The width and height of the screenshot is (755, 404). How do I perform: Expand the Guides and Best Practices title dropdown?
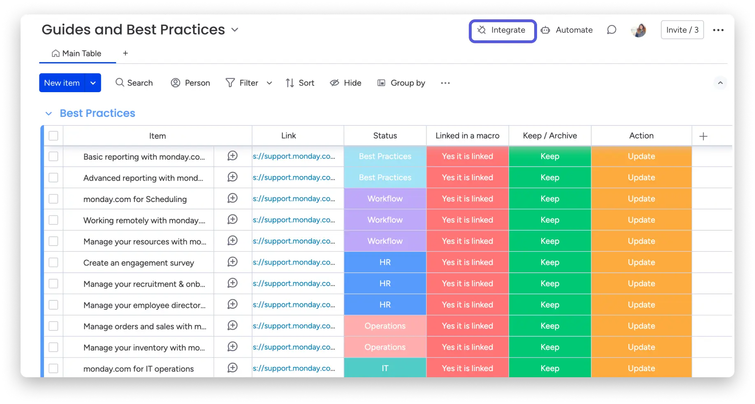(x=235, y=30)
